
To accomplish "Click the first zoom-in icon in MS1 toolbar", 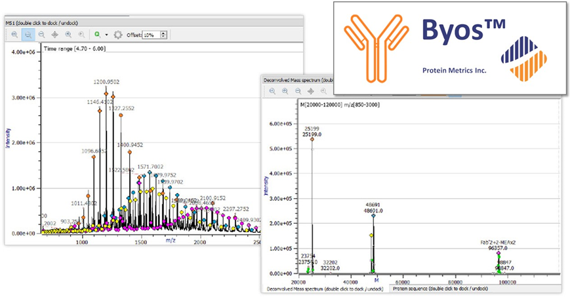I will pos(14,35).
